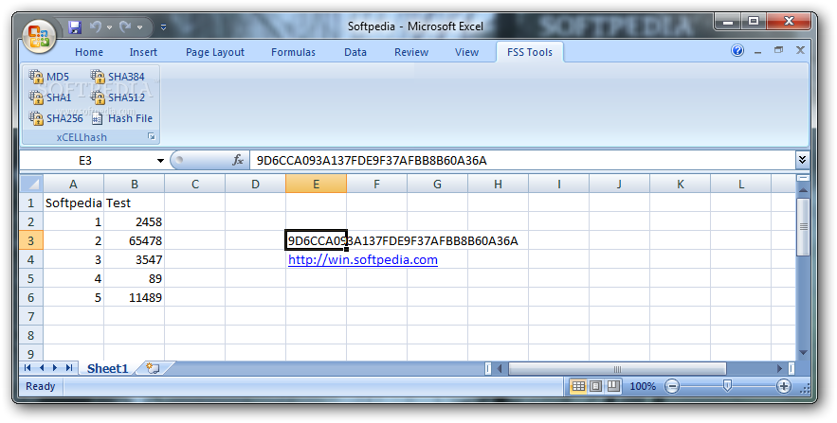Image resolution: width=837 pixels, height=423 pixels.
Task: Open Excel Help question mark icon
Action: 737,50
